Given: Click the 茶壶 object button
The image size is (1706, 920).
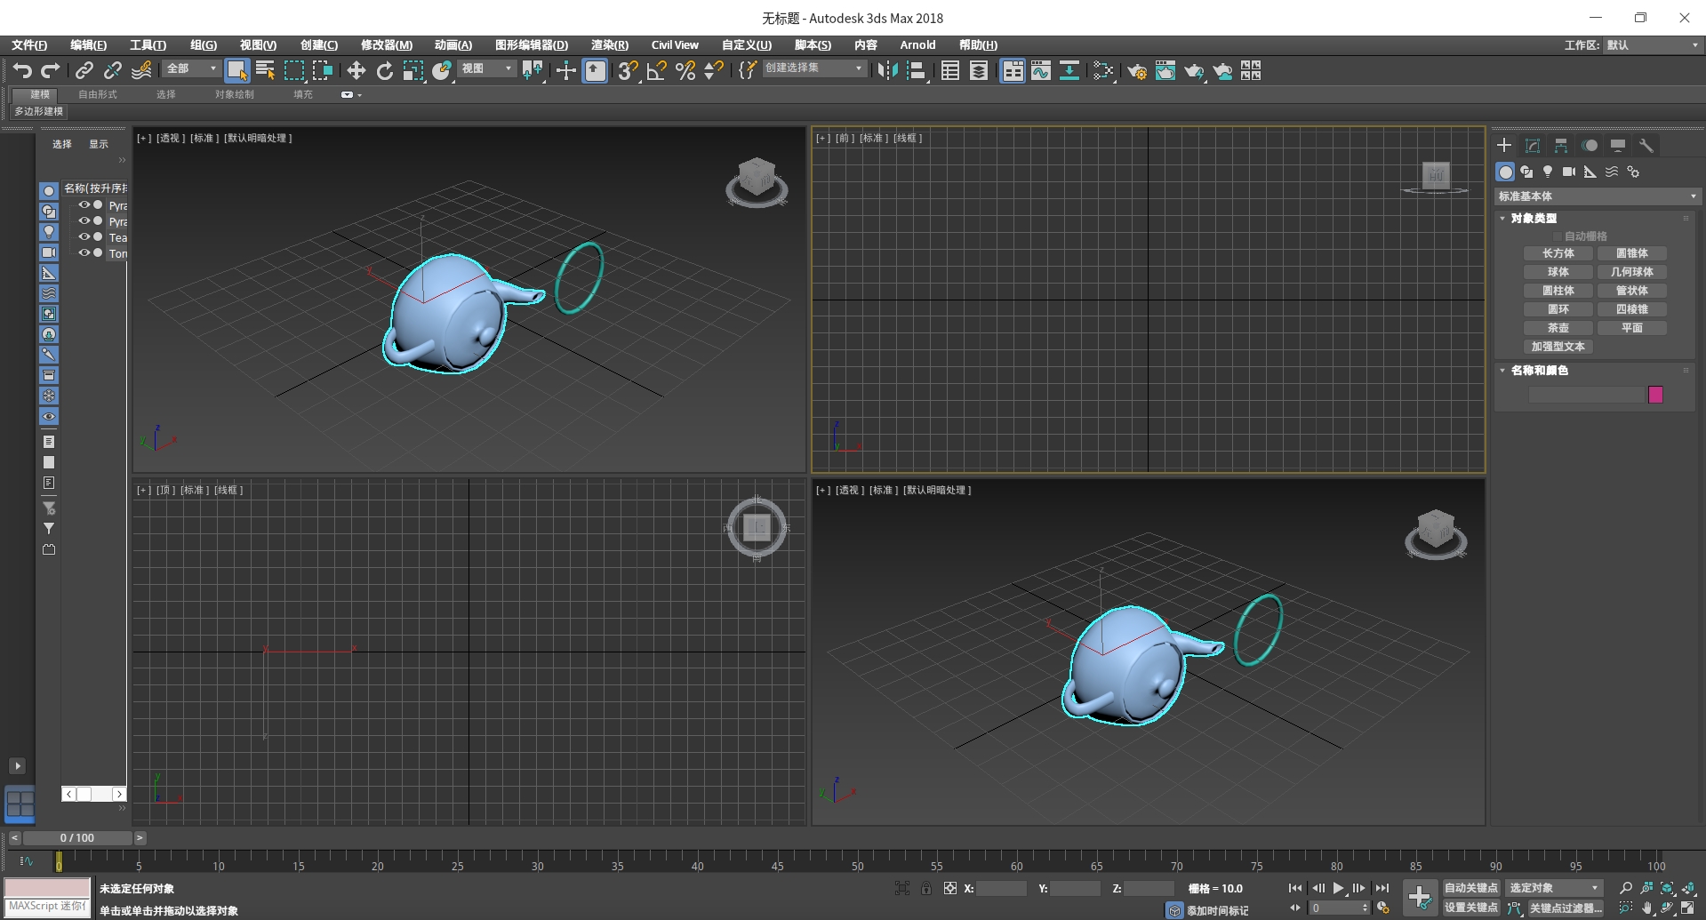Looking at the screenshot, I should [x=1558, y=328].
